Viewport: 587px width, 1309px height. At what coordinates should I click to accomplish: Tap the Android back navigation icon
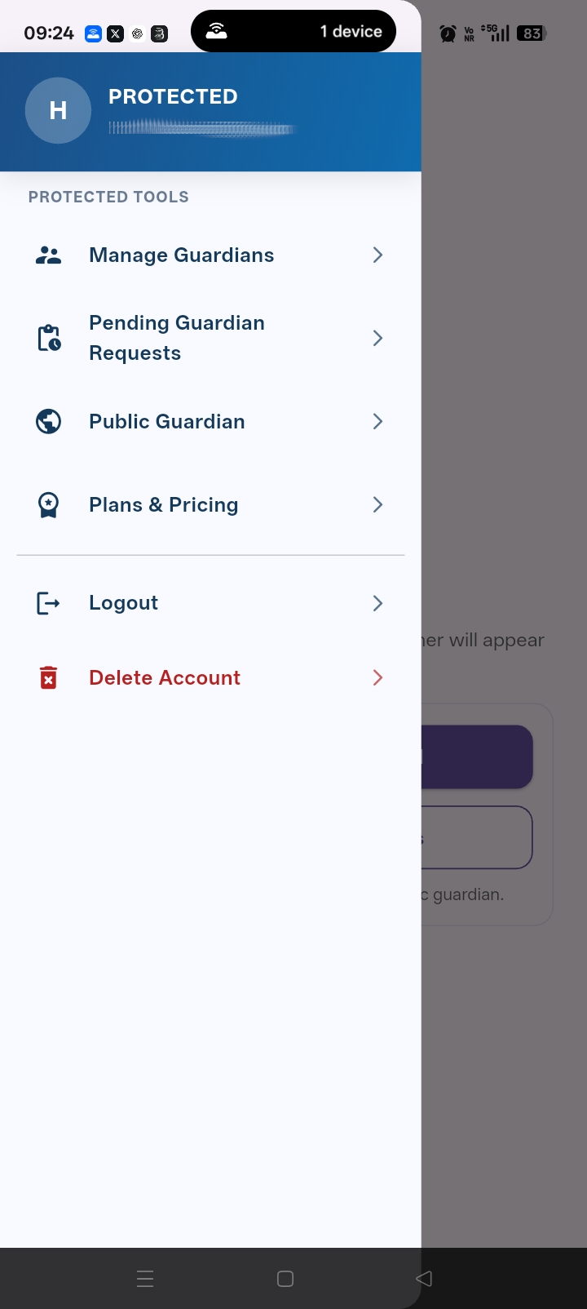(424, 1279)
